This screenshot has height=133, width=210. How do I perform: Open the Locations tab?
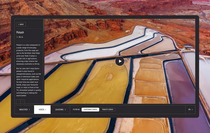tap(60, 110)
